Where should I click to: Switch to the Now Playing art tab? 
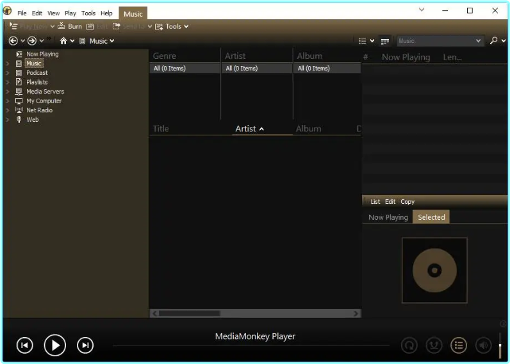[388, 217]
